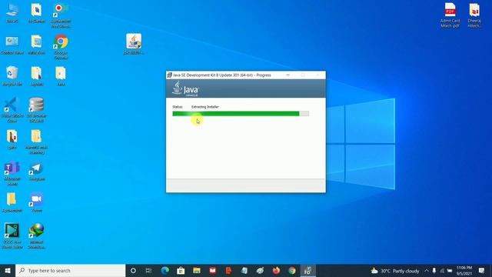The height and width of the screenshot is (277, 492).
Task: Switch to Chrome via its taskbar icon
Action: [292, 270]
